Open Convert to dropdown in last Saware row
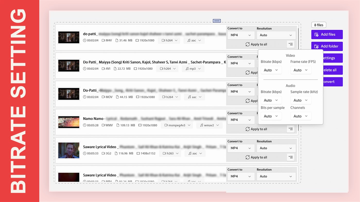Image resolution: width=360 pixels, height=202 pixels. (241, 176)
